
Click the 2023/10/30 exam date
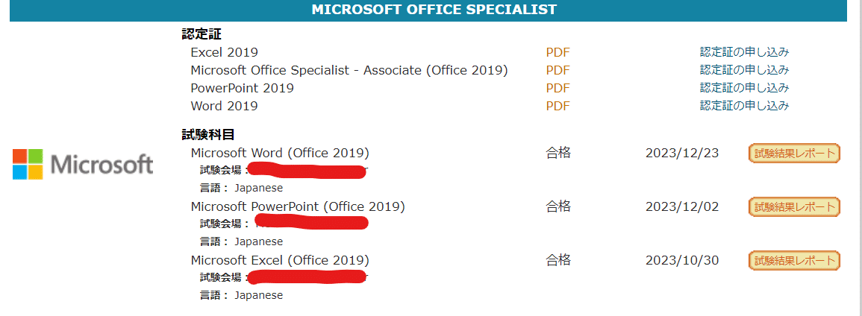click(x=682, y=261)
